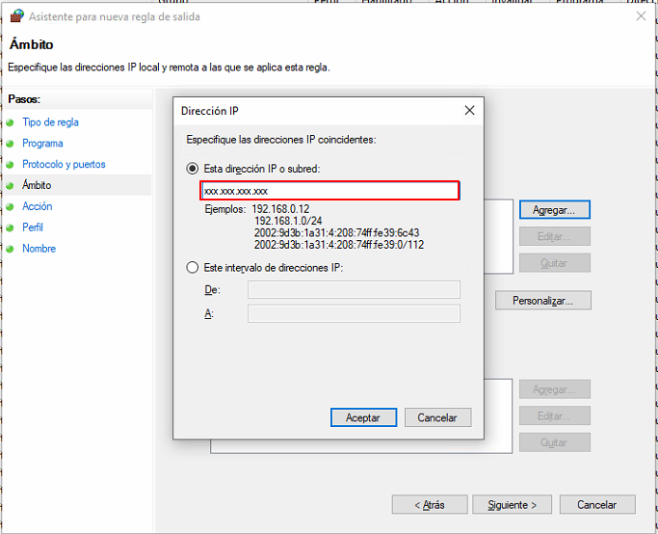The image size is (658, 534).
Task: Open the 'Tipo de regla' step
Action: pyautogui.click(x=50, y=122)
